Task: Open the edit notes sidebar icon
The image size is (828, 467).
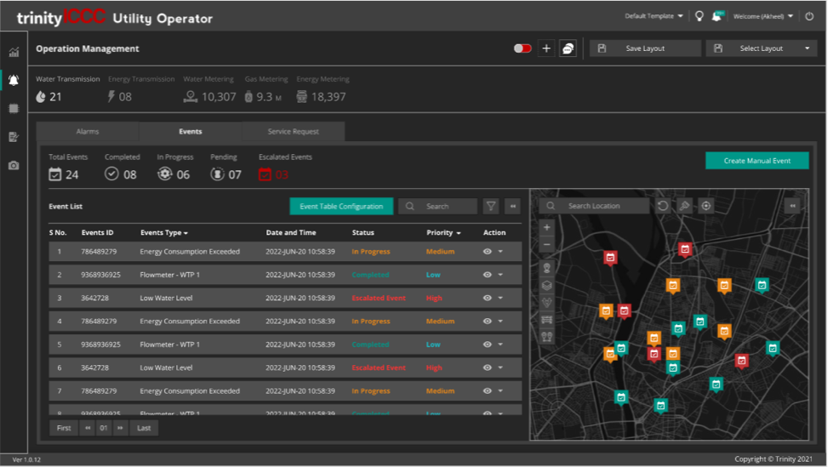Action: 14,137
